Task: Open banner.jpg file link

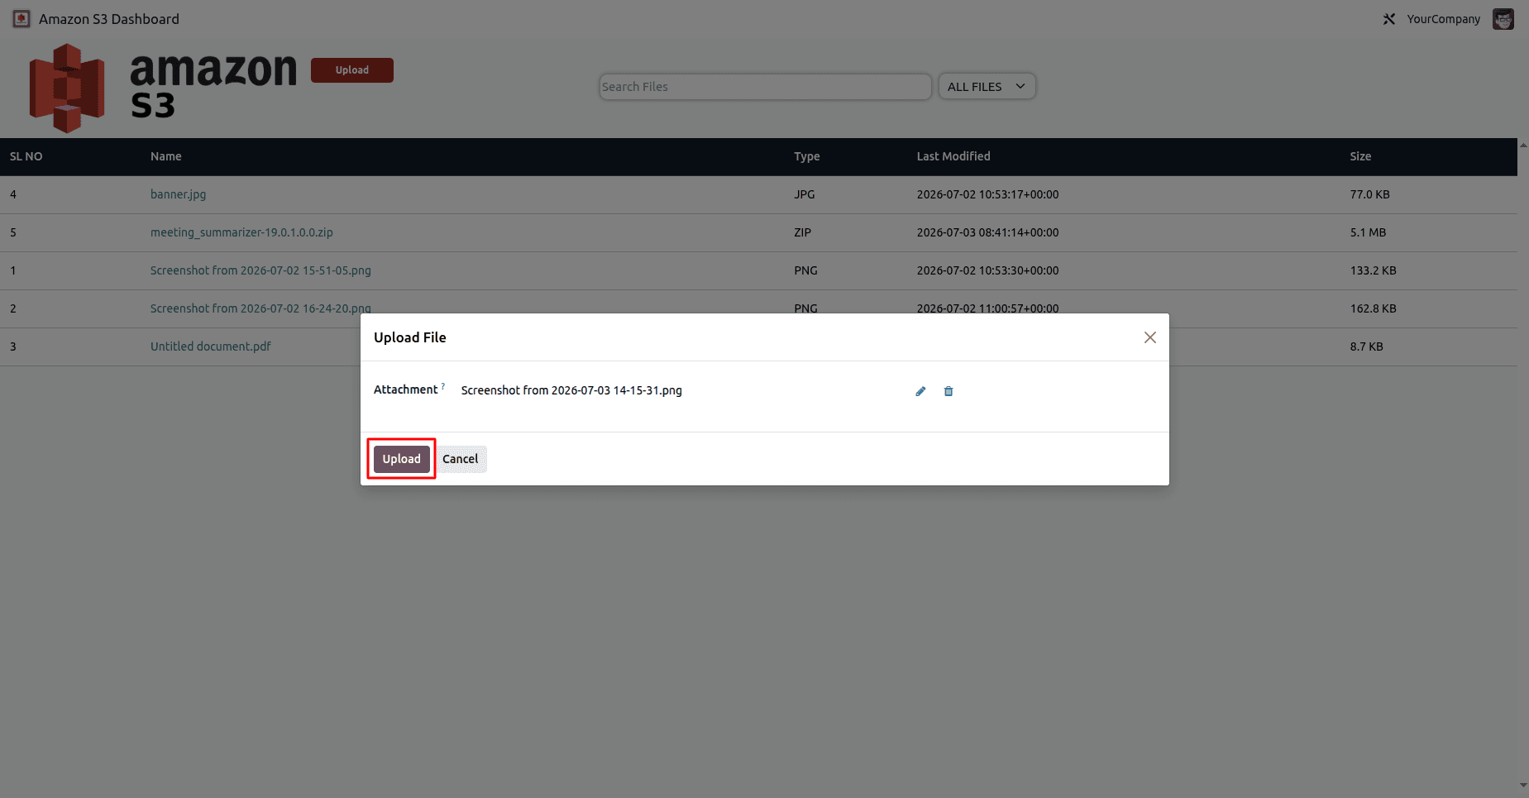Action: coord(178,194)
